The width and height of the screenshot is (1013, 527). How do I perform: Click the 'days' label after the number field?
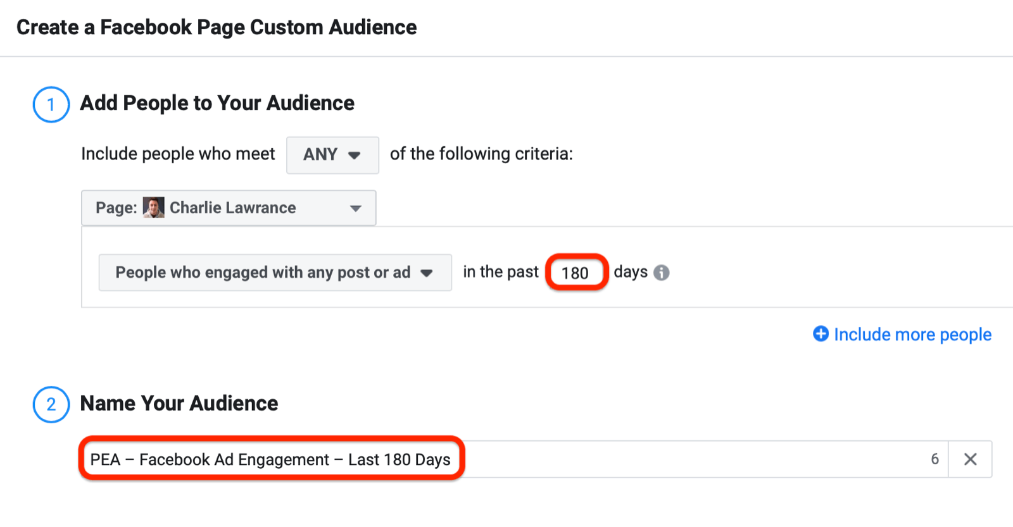coord(631,272)
